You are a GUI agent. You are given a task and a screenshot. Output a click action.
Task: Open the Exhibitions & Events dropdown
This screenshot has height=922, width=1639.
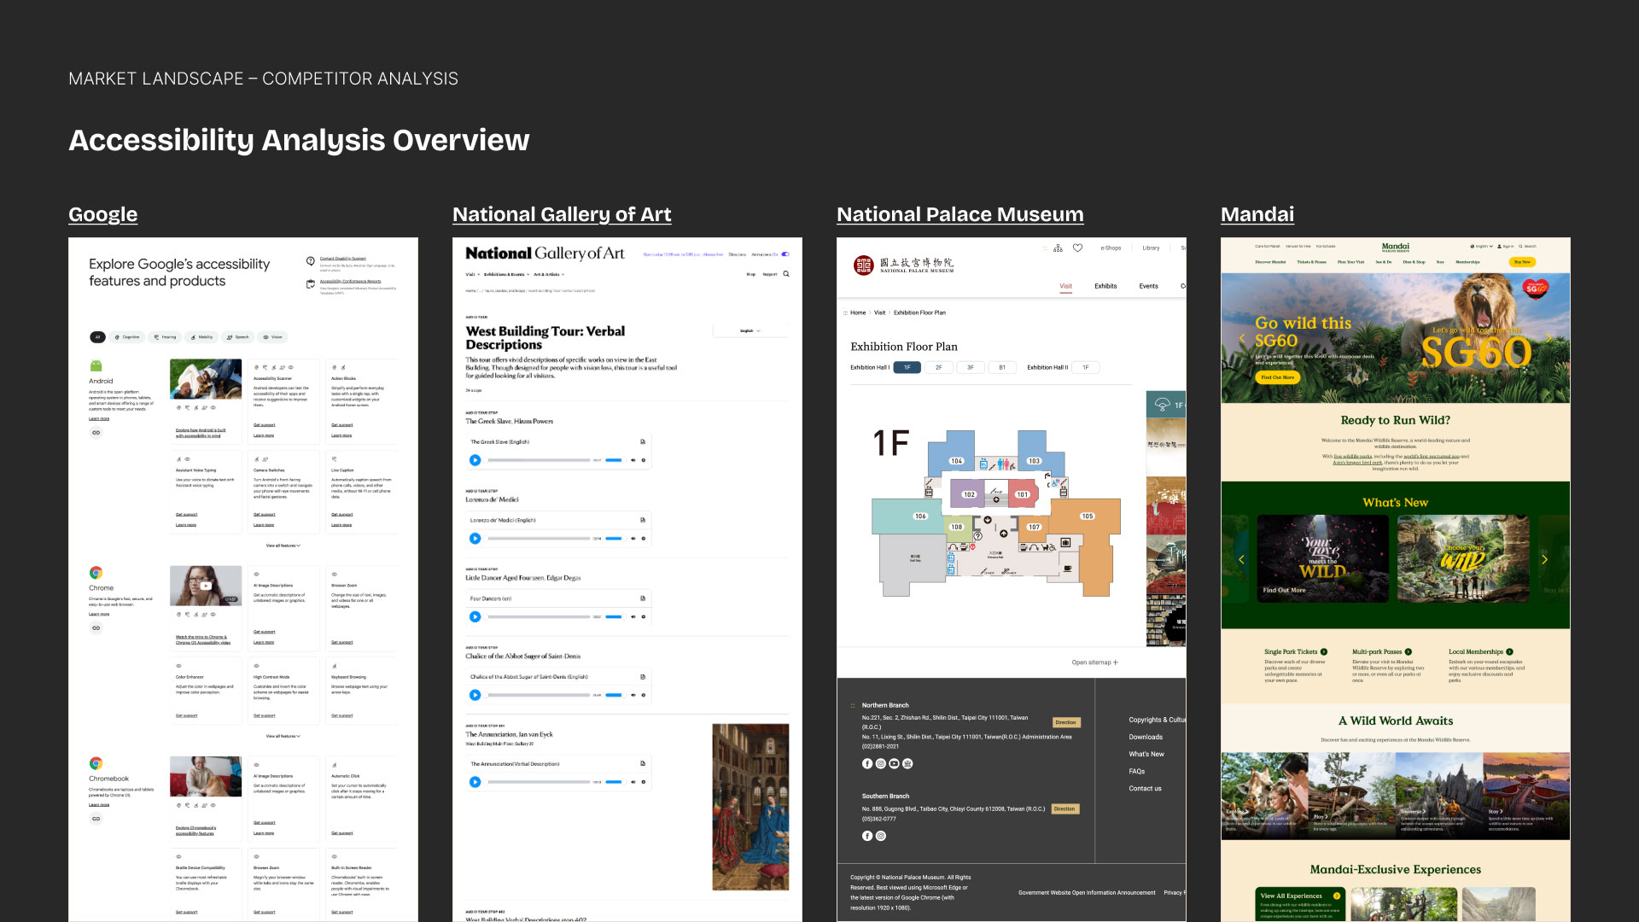click(x=506, y=275)
